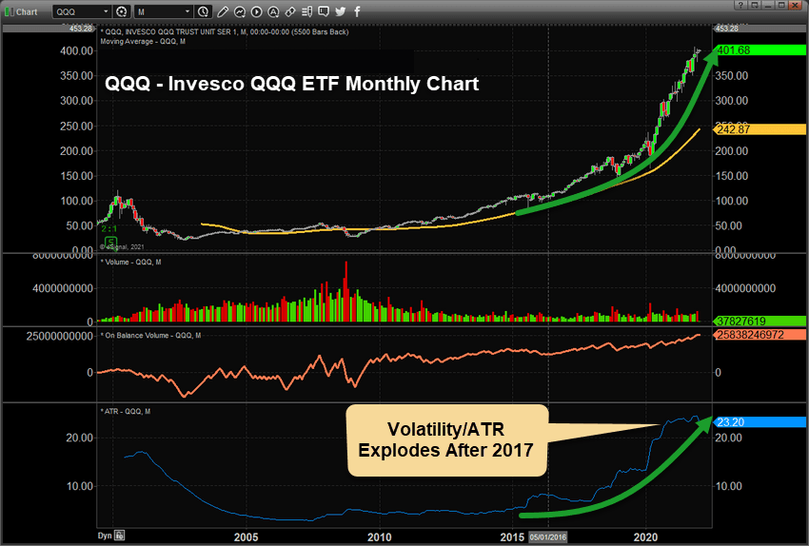Click the 2005 time axis label
The width and height of the screenshot is (809, 546).
[247, 537]
